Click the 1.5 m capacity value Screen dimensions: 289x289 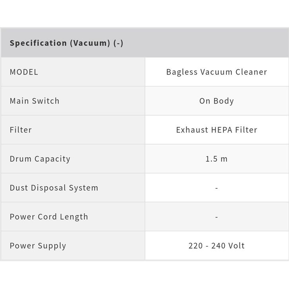pyautogui.click(x=217, y=159)
